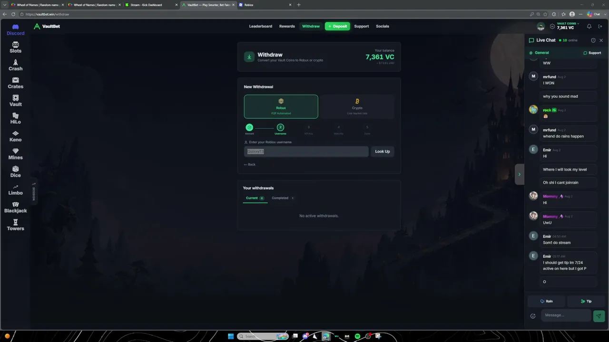The image size is (609, 342).
Task: Switch to the Stream - Kick Dashboard tab
Action: click(x=150, y=5)
